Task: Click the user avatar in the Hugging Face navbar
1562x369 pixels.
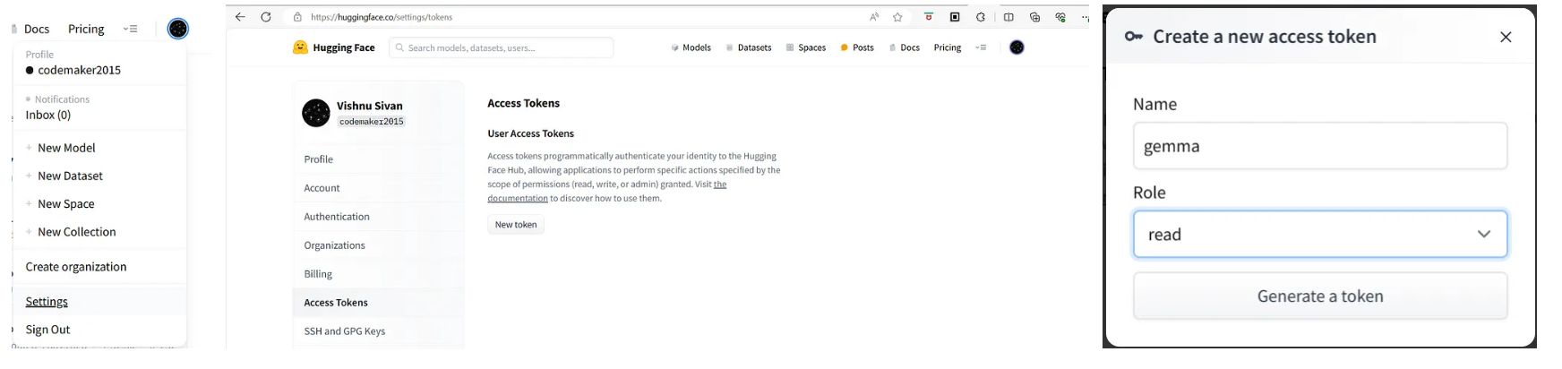Action: coord(1017,47)
